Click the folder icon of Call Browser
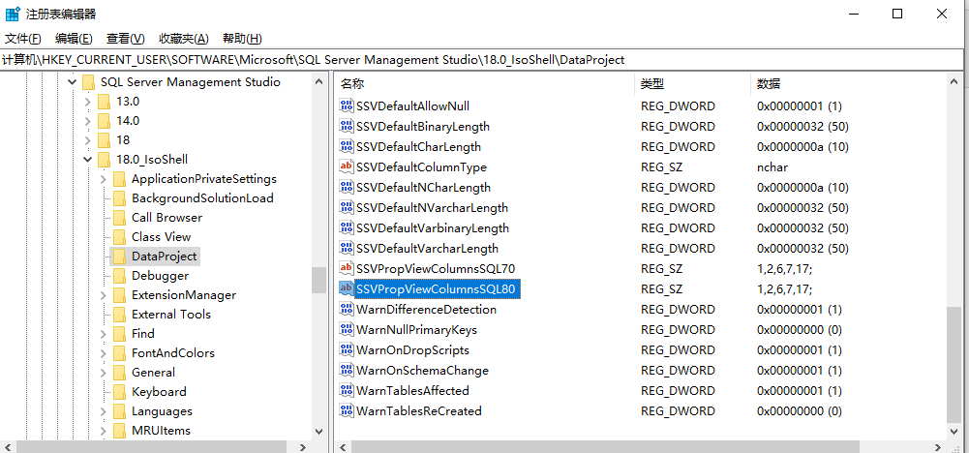The width and height of the screenshot is (969, 453). (119, 218)
